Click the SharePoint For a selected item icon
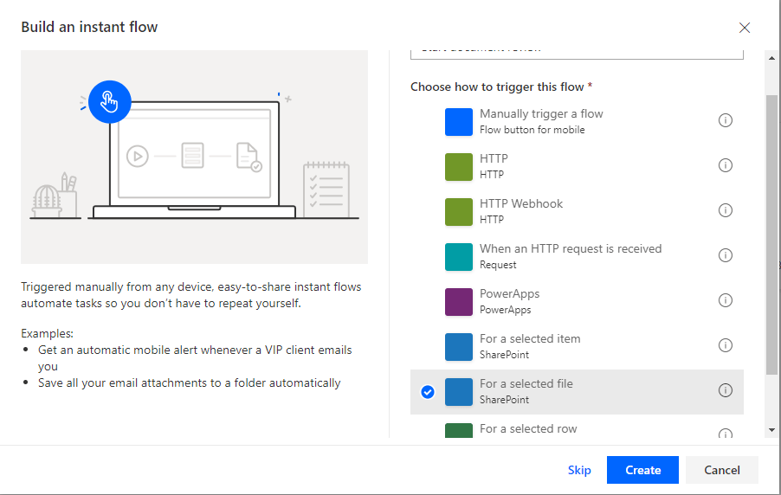 [459, 347]
